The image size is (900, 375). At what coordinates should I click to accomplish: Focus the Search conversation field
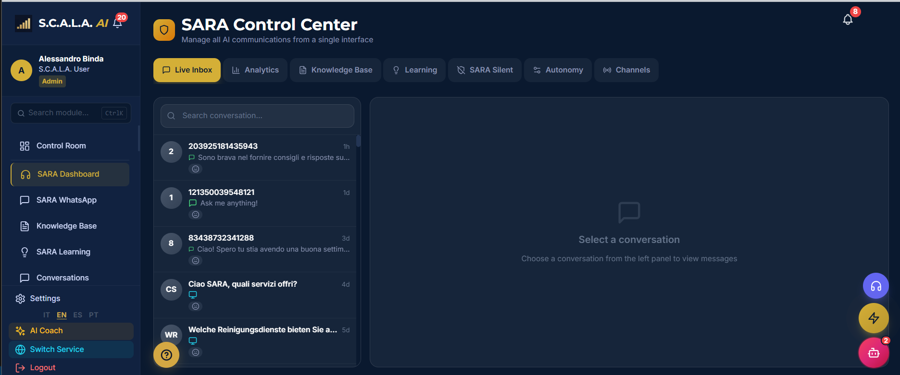pyautogui.click(x=257, y=116)
